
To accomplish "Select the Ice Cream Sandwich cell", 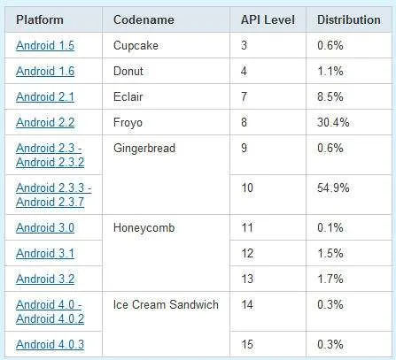I will pos(166,325).
